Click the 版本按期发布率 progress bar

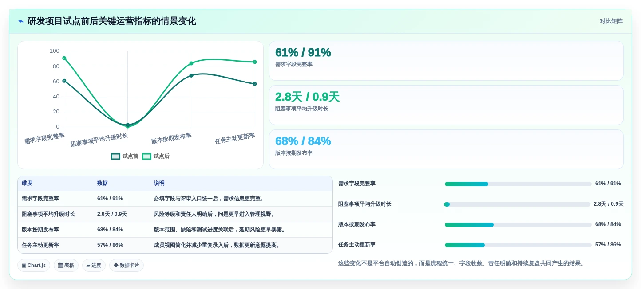(518, 225)
